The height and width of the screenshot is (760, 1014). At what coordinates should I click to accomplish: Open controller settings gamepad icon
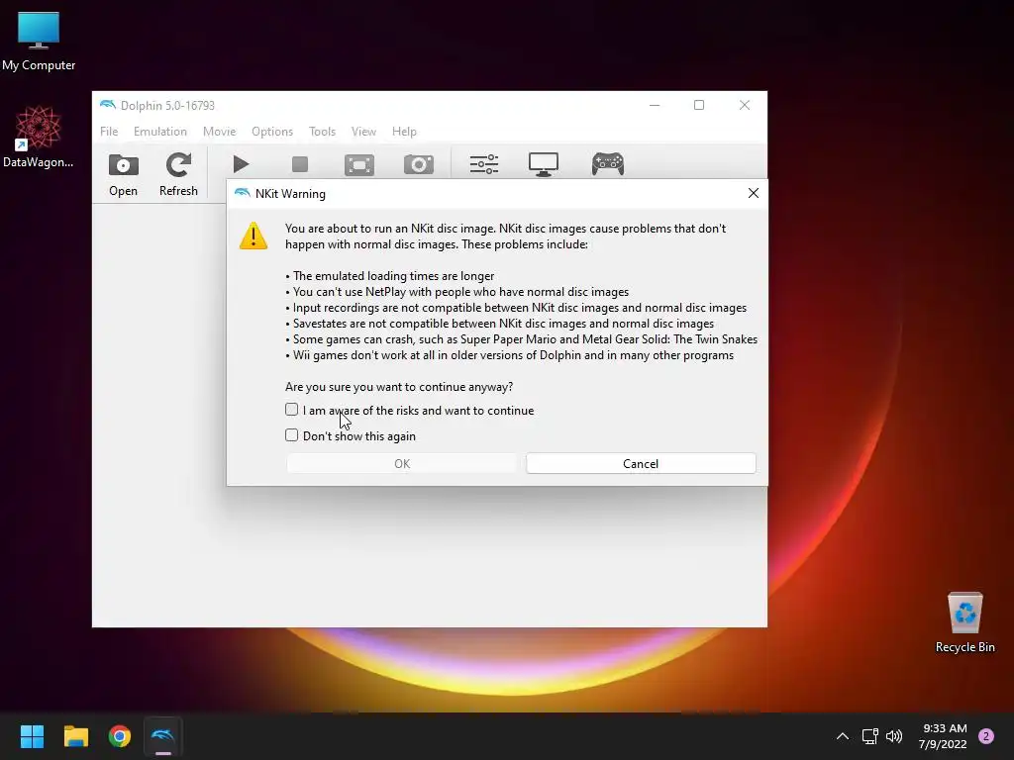pyautogui.click(x=608, y=164)
